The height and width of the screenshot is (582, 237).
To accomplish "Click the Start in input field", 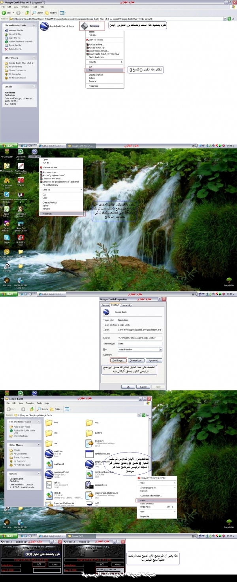I will pyautogui.click(x=140, y=338).
